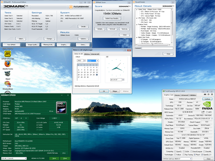The image size is (215, 161).
Task: Switch to the Advanced tab in GPU-Z
Action: pyautogui.click(x=185, y=95)
